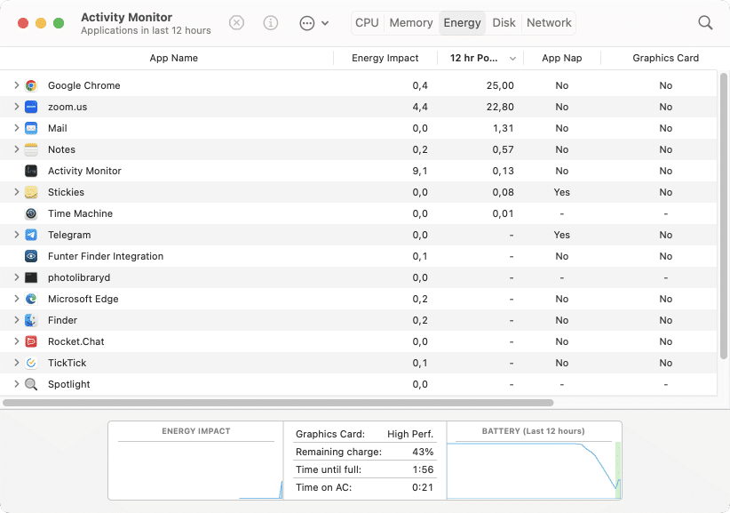
Task: Expand the Mail row
Action: pos(16,128)
